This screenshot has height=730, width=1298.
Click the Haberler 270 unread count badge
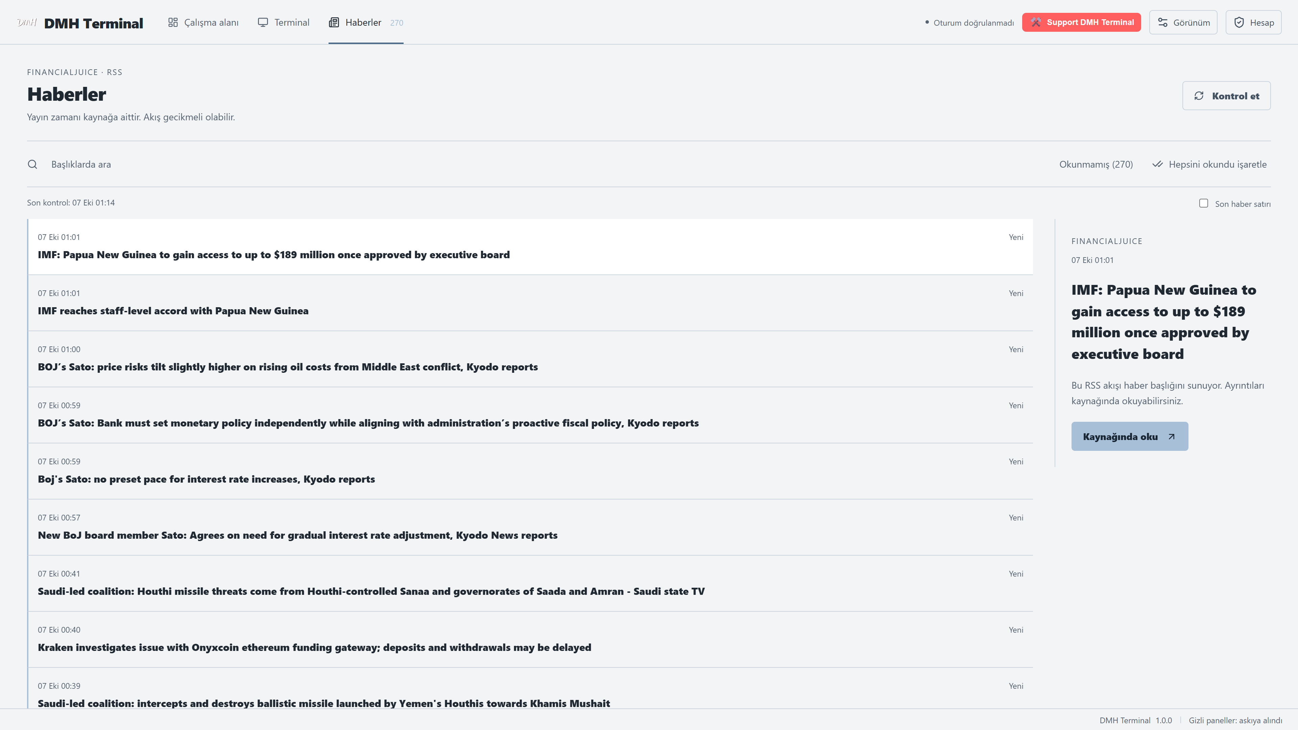click(x=396, y=23)
